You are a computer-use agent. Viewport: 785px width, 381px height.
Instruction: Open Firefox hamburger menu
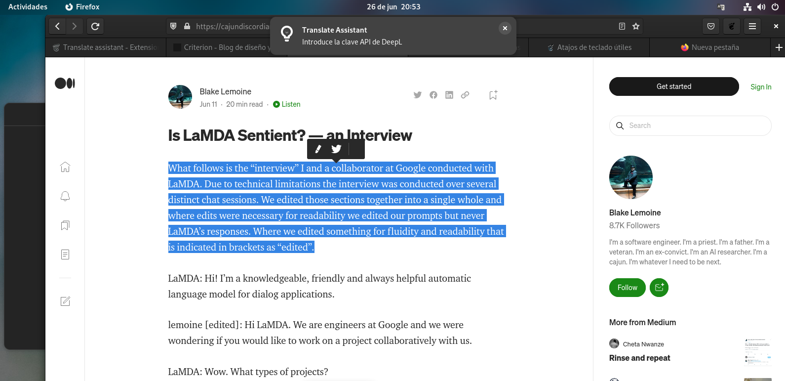click(x=752, y=26)
